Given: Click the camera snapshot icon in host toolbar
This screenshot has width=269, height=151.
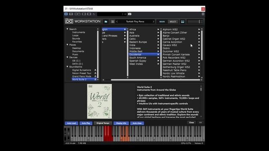Looking at the screenshot, I should (x=130, y=14).
